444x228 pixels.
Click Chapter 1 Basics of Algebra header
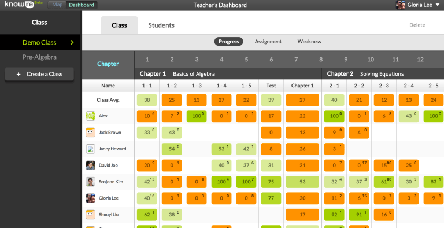coord(228,74)
